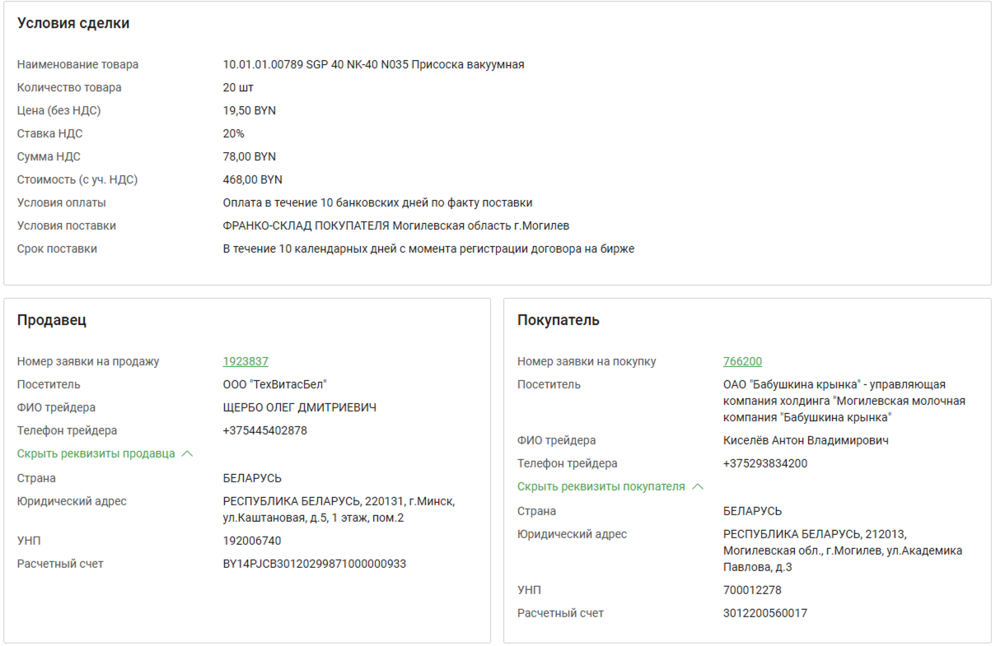Click seller trader name ЩЕРБО ОЛЕГ ДМИТРИЕВИЧ
The height and width of the screenshot is (646, 996).
[x=300, y=407]
